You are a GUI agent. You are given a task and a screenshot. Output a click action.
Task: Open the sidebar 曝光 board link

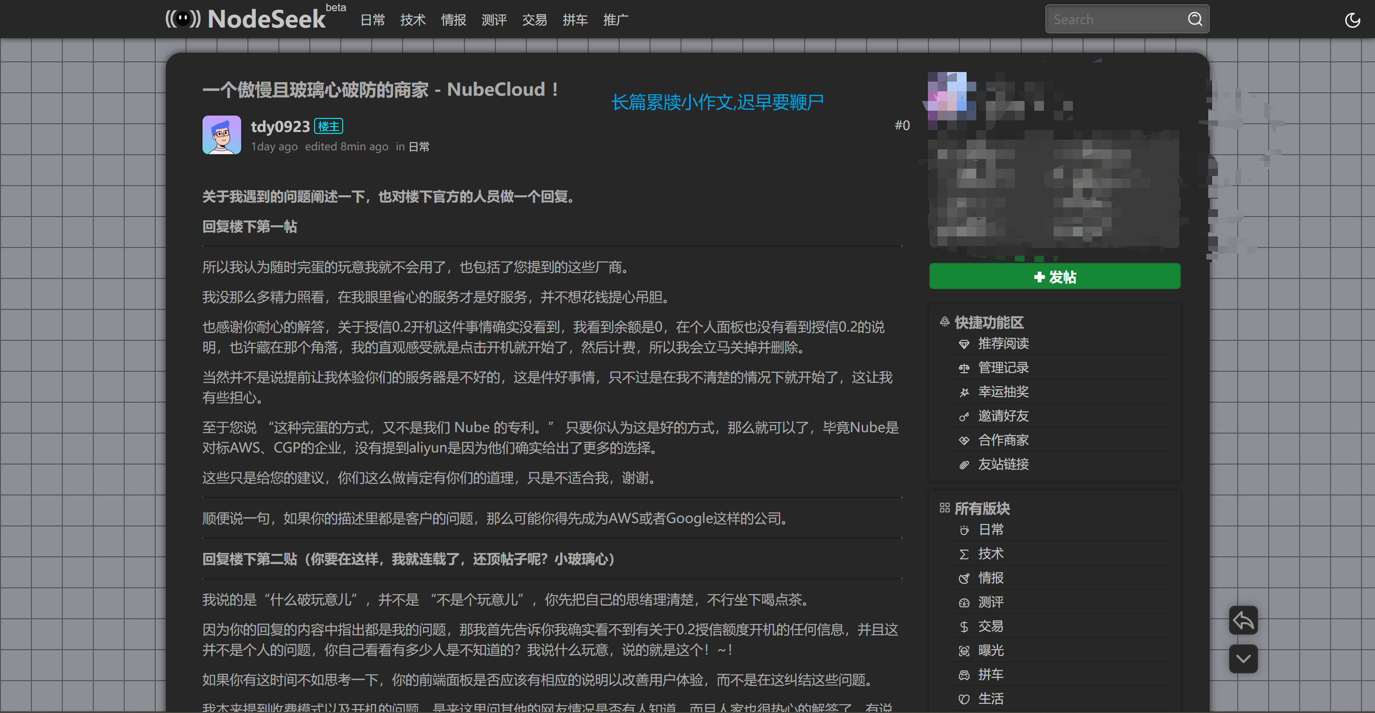pyautogui.click(x=991, y=651)
